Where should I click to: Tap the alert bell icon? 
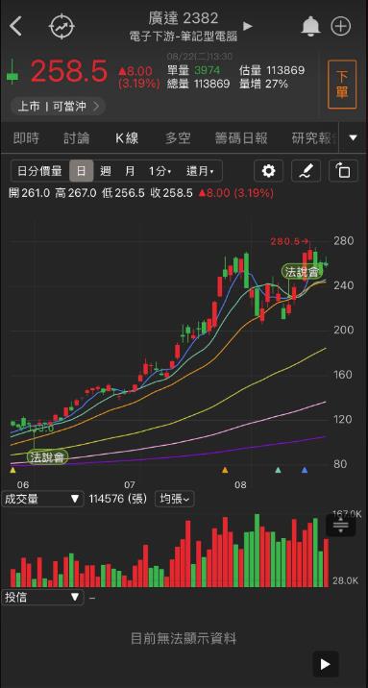[x=310, y=27]
